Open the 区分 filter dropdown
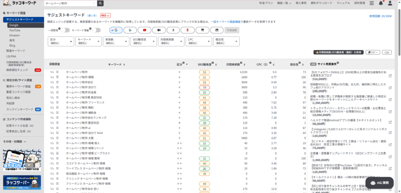 (61, 41)
